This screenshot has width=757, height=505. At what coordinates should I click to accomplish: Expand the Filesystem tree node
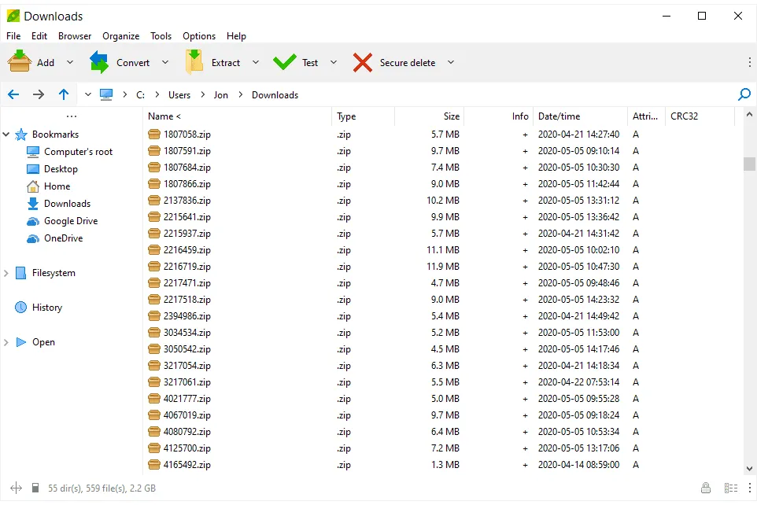tap(6, 273)
